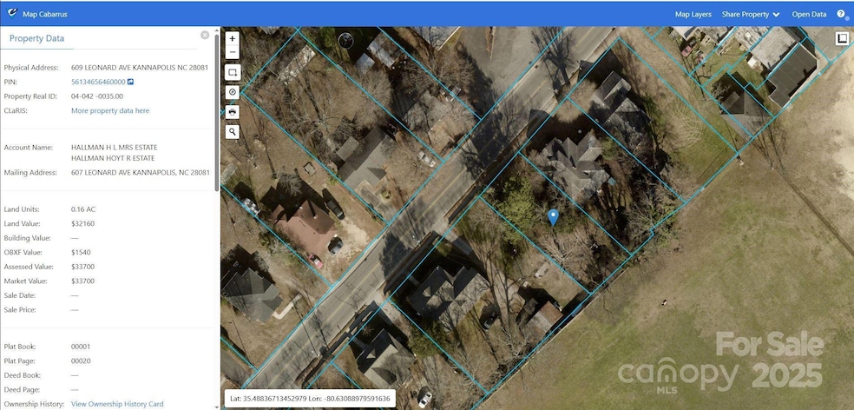Image resolution: width=854 pixels, height=410 pixels.
Task: Activate the rectangle select tool
Action: coord(233,72)
